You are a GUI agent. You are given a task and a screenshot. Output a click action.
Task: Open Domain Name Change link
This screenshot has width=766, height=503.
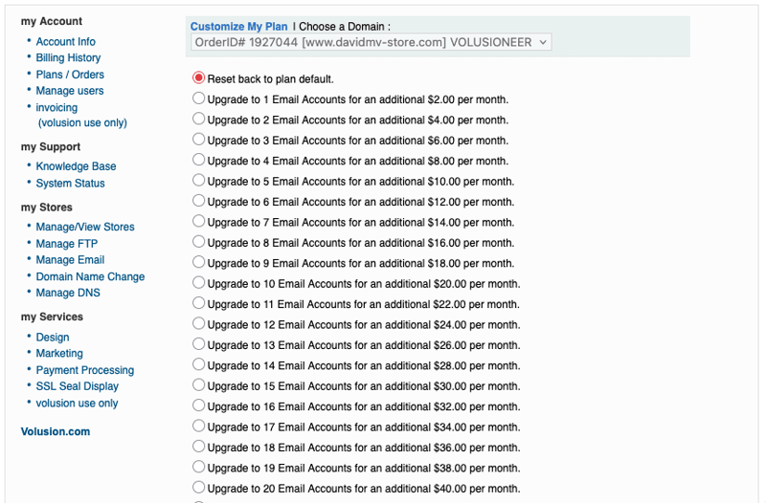[x=90, y=276]
